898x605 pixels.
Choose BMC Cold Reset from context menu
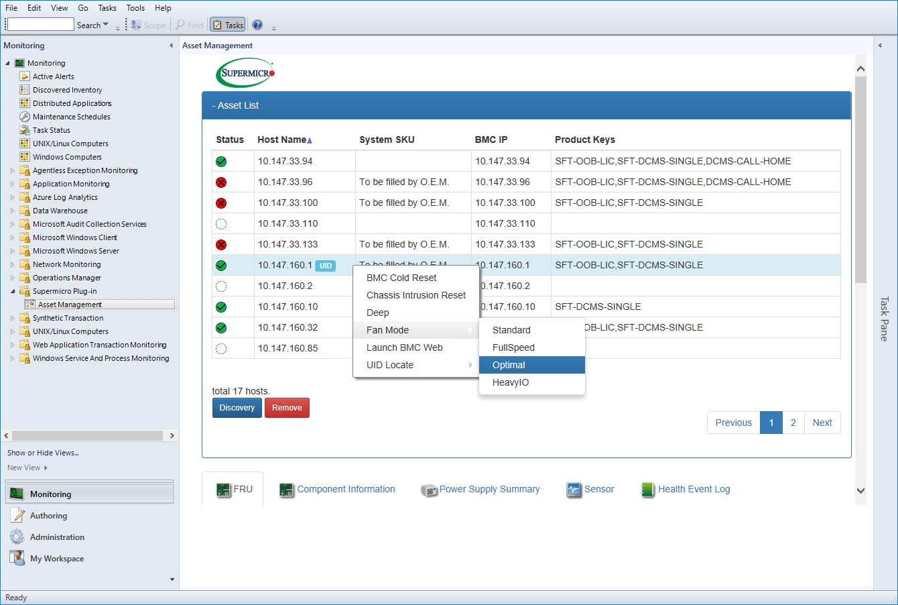[x=401, y=278]
